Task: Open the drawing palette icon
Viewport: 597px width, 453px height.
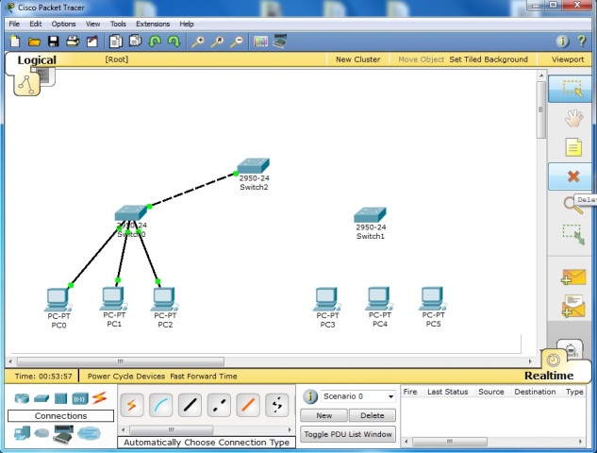Action: (260, 42)
